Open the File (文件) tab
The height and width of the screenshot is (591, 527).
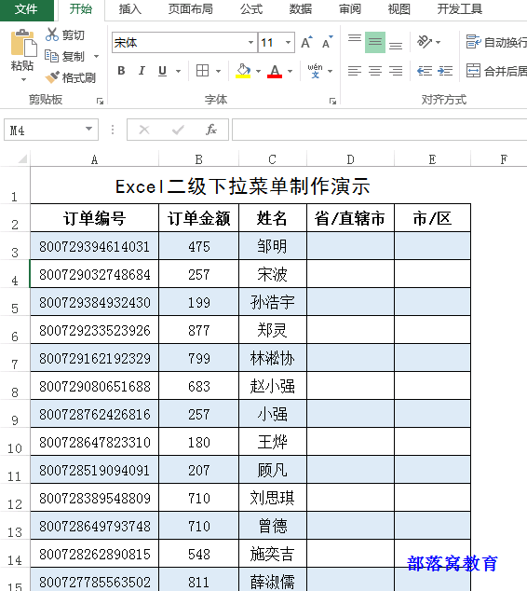(x=26, y=9)
